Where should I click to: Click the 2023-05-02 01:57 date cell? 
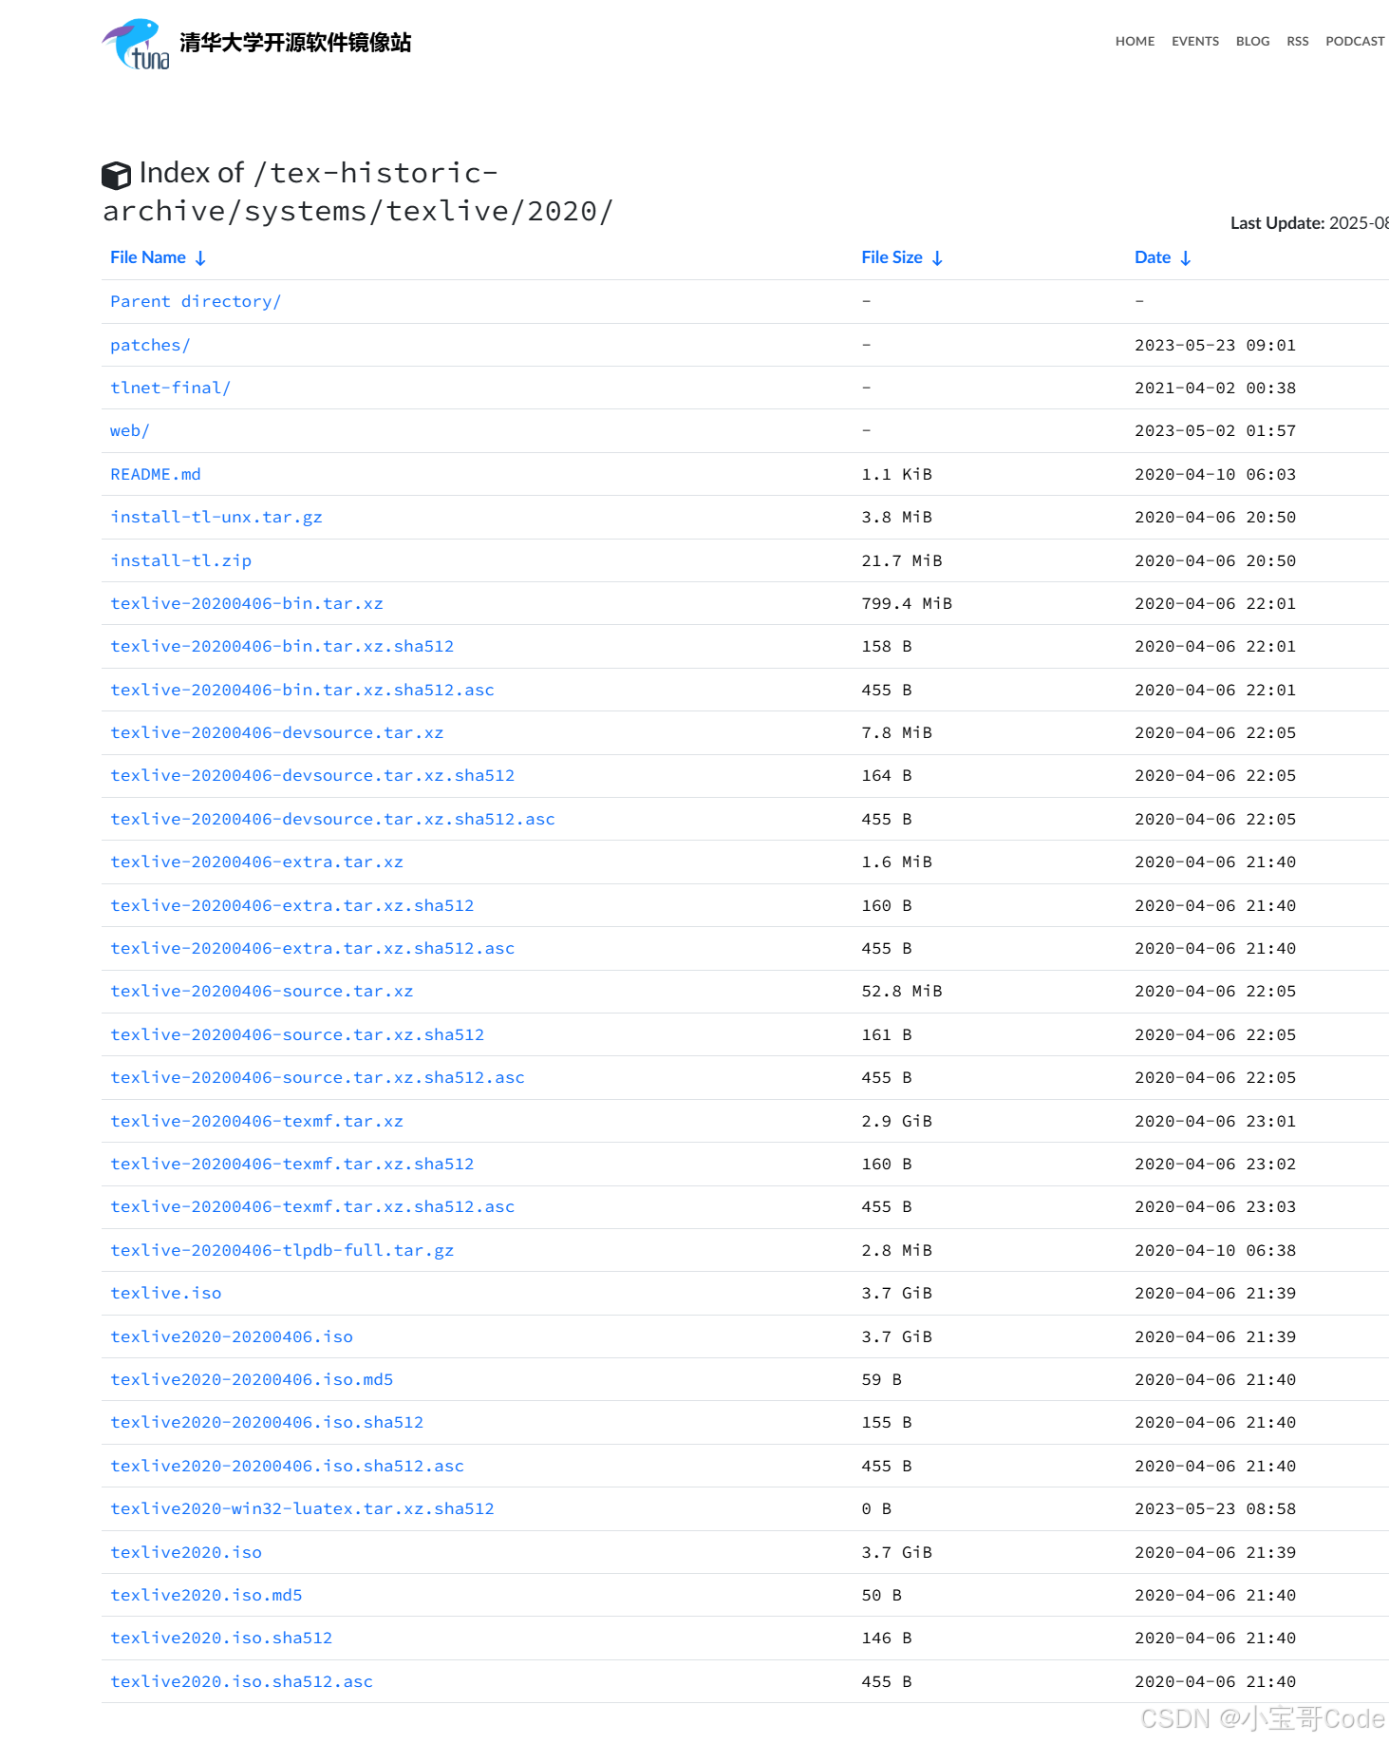pyautogui.click(x=1215, y=430)
